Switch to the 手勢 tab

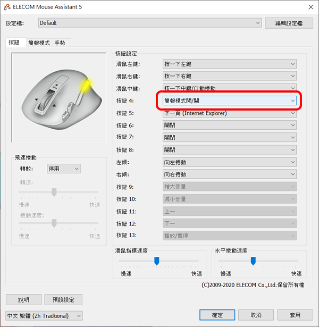coord(60,43)
